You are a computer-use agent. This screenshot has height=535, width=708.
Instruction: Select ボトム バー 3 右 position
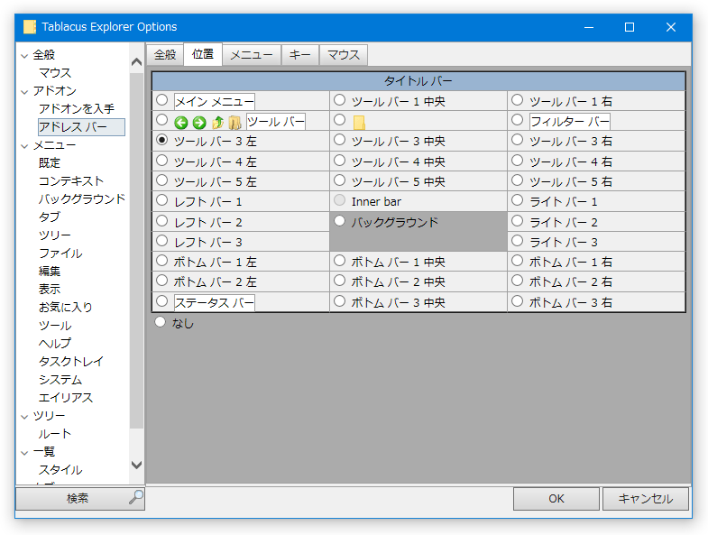[518, 301]
